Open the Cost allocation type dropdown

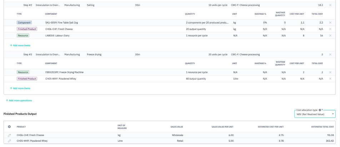point(315,114)
